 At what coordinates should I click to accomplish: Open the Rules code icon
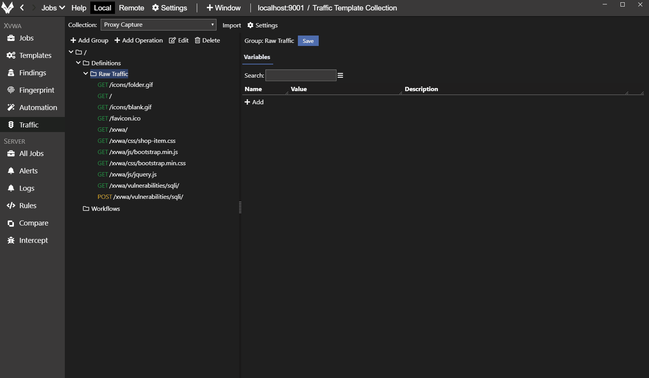click(x=11, y=205)
